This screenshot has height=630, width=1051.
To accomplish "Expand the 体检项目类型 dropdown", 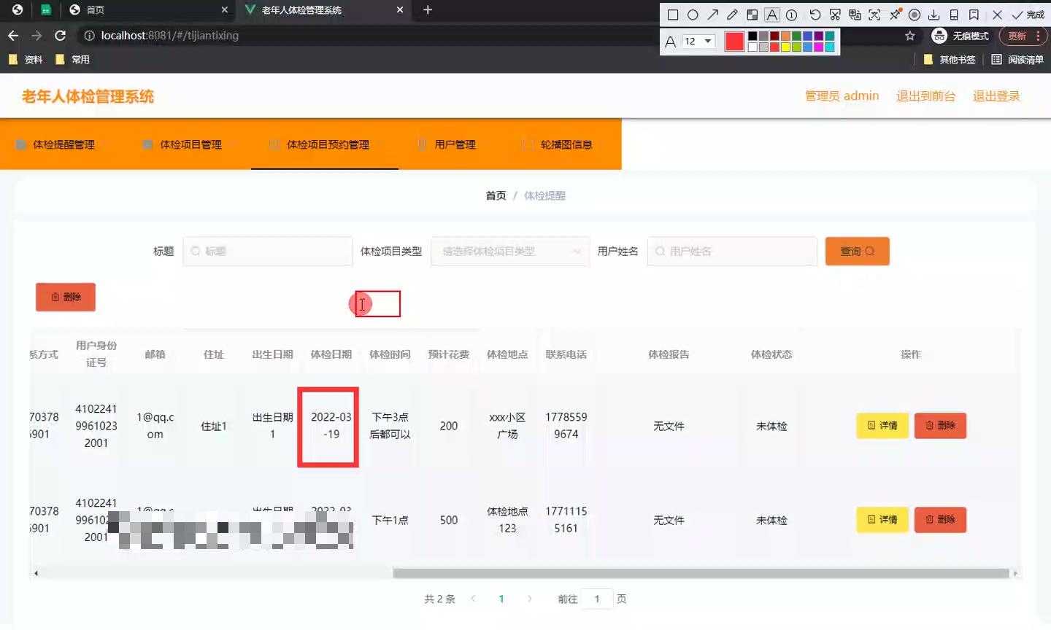I will (510, 252).
